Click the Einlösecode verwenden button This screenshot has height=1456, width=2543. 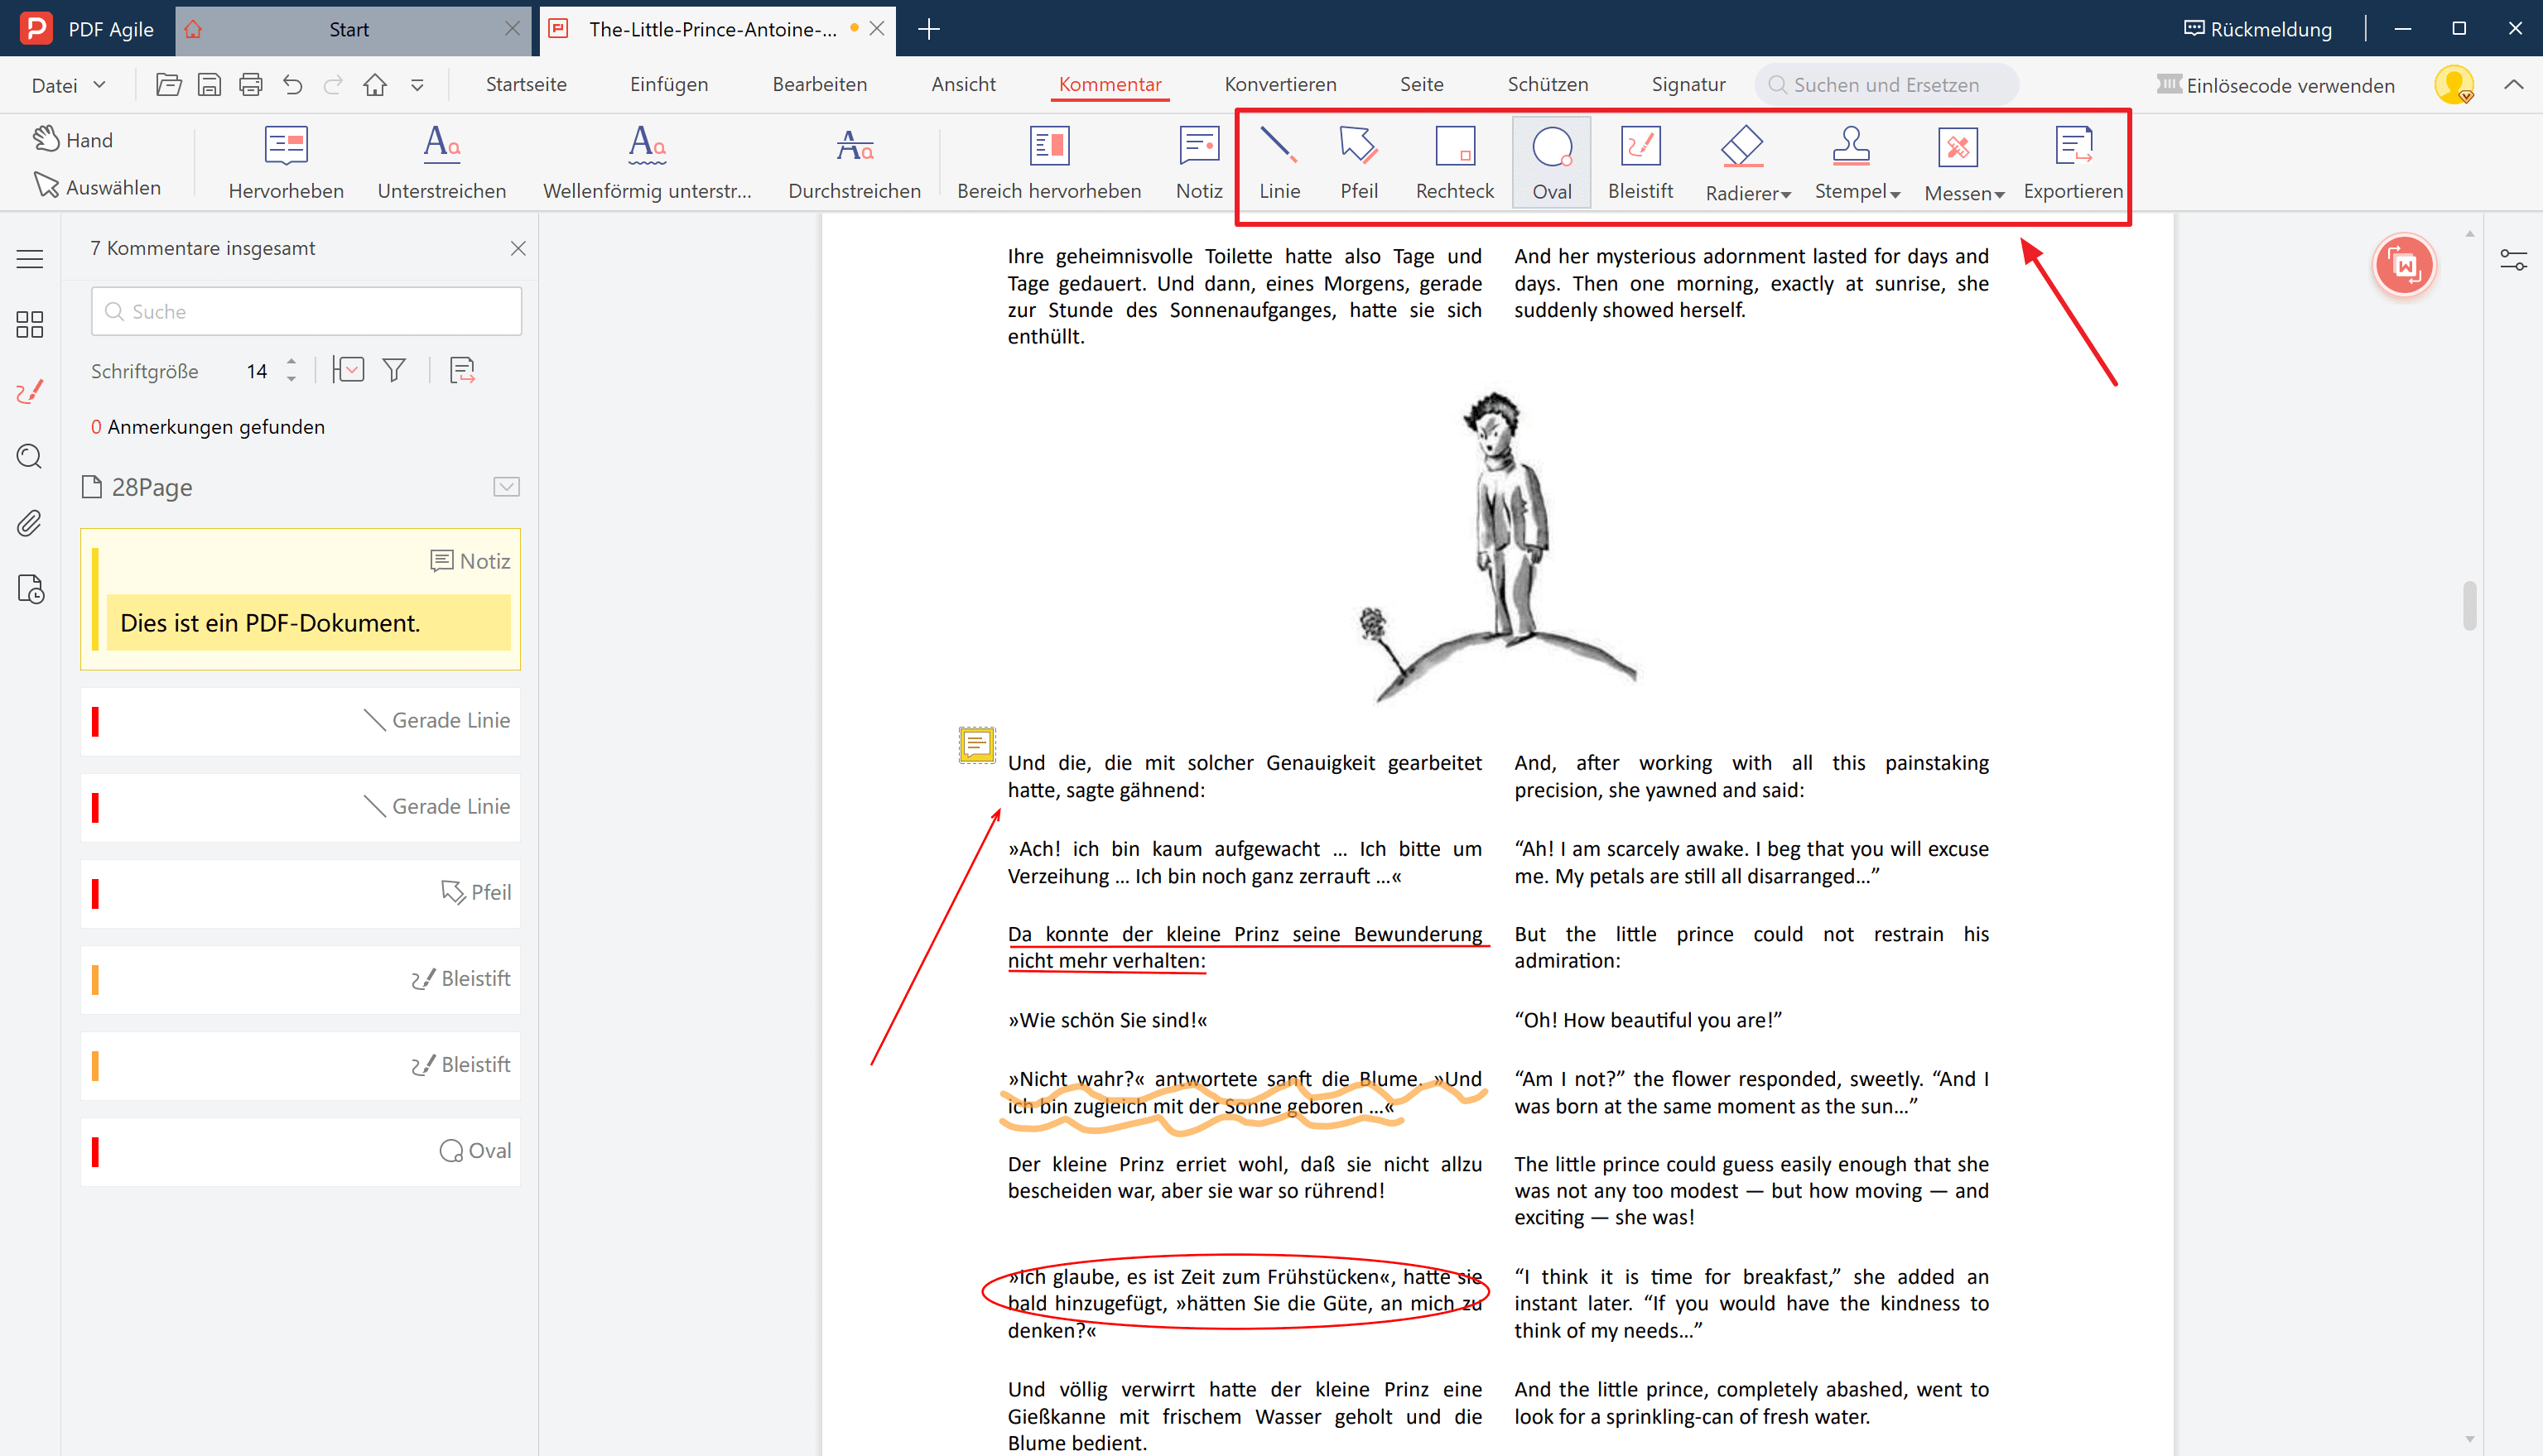(x=2277, y=84)
